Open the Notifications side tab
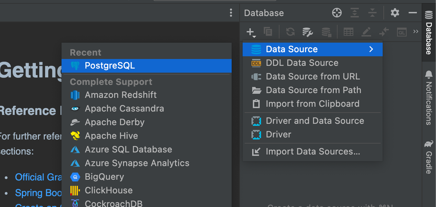Image resolution: width=436 pixels, height=207 pixels. click(429, 98)
